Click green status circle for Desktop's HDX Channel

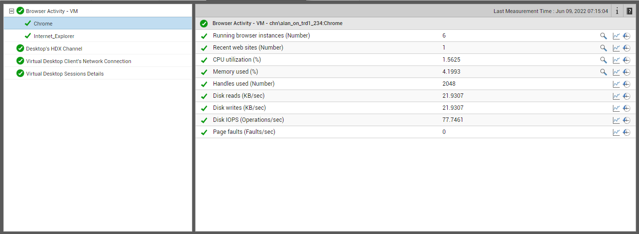[x=20, y=48]
